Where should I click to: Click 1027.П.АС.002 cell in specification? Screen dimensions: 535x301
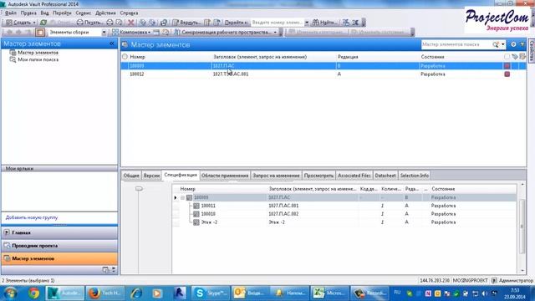pos(283,214)
